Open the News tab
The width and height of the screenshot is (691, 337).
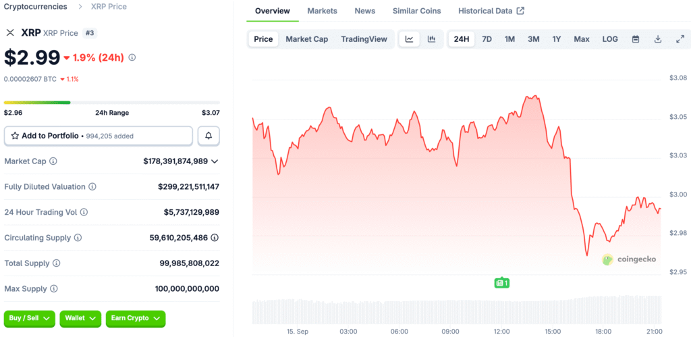365,11
